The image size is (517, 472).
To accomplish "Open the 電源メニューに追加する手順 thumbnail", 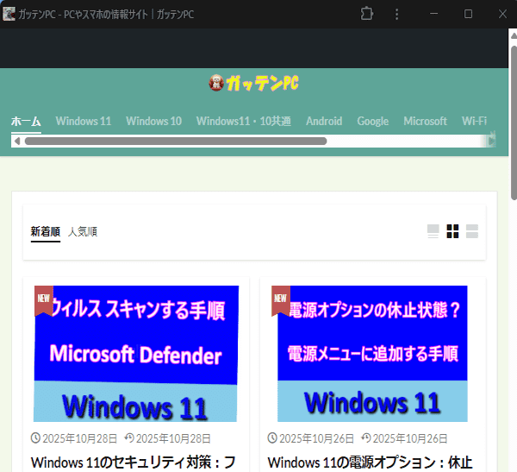I will [x=372, y=354].
